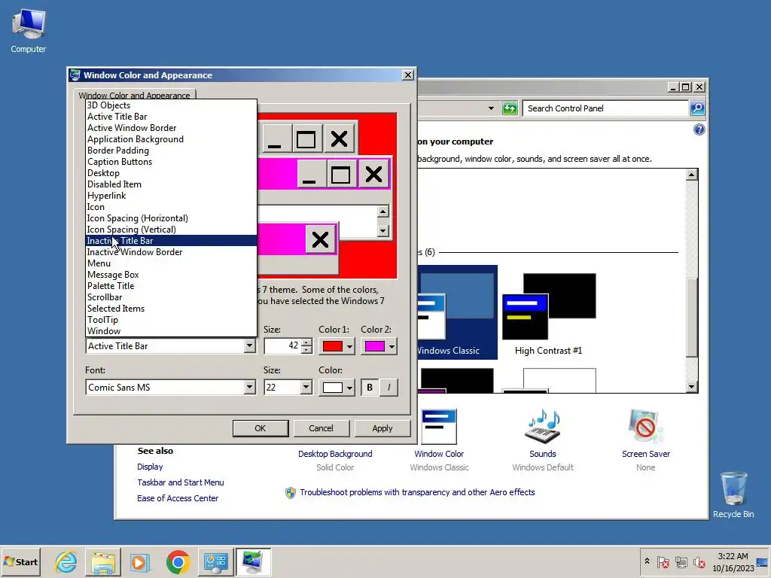Open the Font dropdown showing Comic Sans MS
This screenshot has width=771, height=578.
250,388
